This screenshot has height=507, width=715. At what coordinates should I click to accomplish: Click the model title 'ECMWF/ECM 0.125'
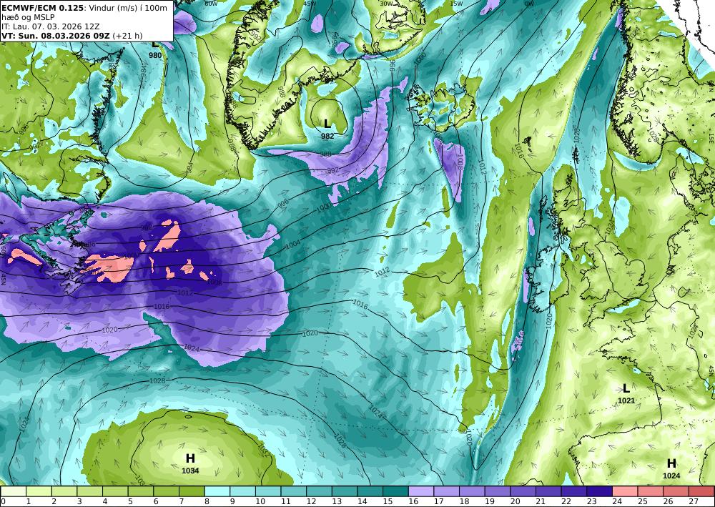43,8
